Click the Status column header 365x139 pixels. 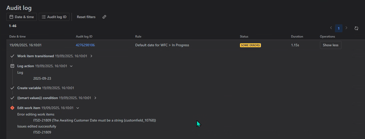(244, 37)
